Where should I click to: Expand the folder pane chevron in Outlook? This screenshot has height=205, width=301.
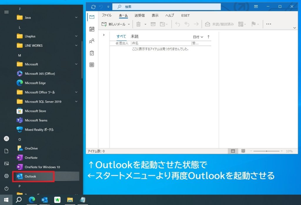(x=104, y=35)
